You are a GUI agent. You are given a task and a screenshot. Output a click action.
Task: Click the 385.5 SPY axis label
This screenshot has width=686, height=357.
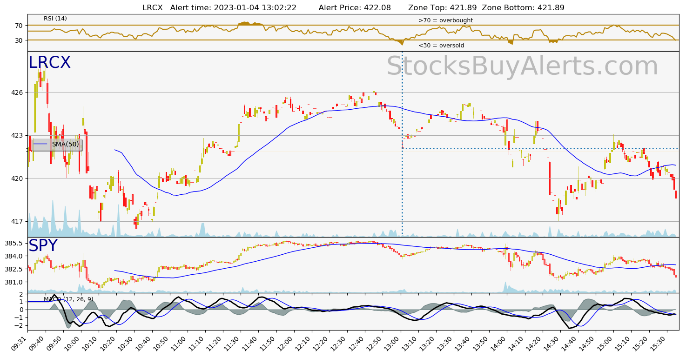click(14, 244)
